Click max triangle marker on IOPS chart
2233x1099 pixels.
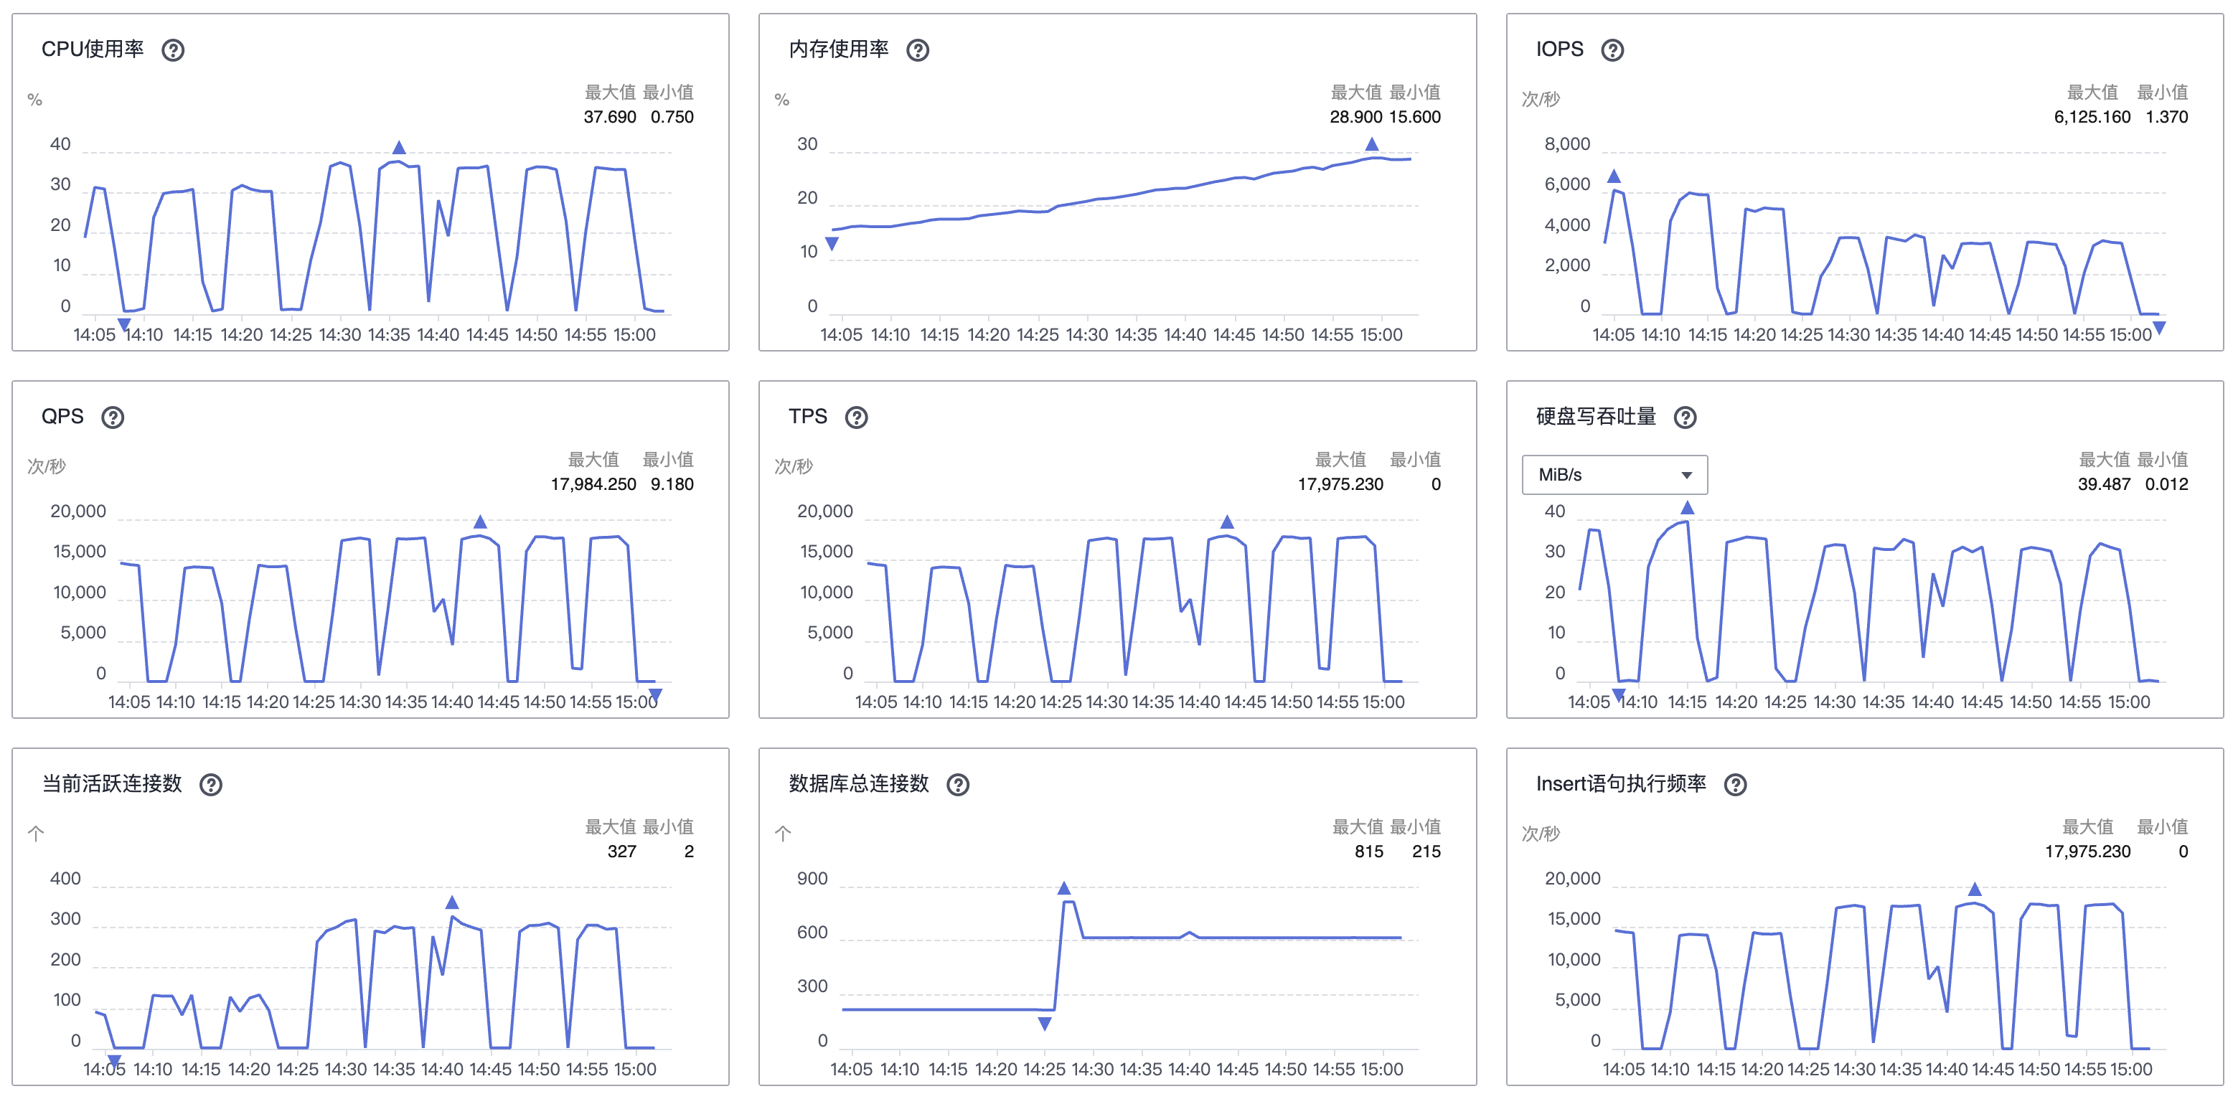1613,176
